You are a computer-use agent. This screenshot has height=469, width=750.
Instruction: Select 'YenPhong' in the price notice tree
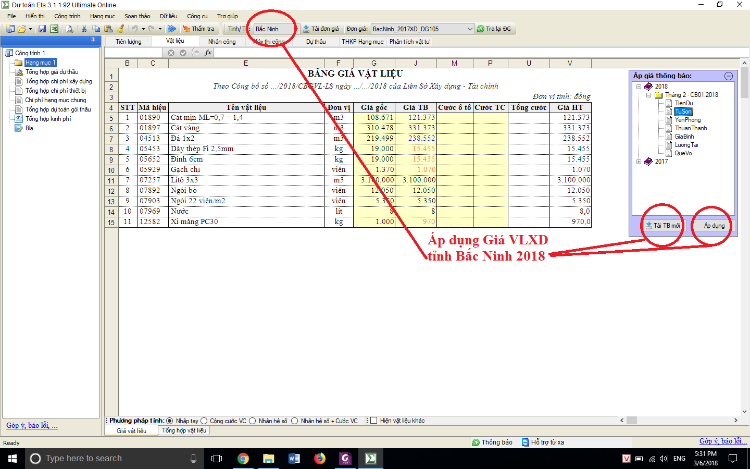(x=687, y=120)
